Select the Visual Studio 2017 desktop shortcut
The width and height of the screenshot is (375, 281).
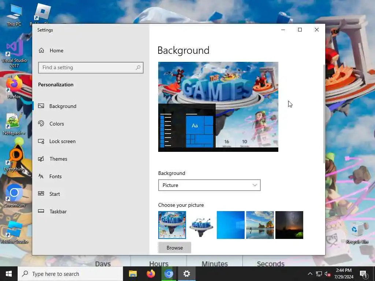tap(14, 54)
